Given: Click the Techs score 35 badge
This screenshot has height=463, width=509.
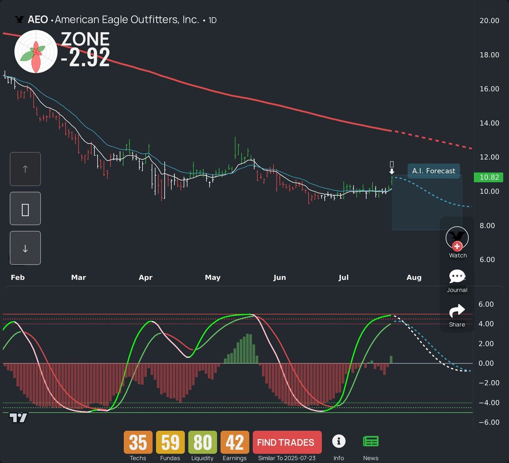Looking at the screenshot, I should [138, 442].
